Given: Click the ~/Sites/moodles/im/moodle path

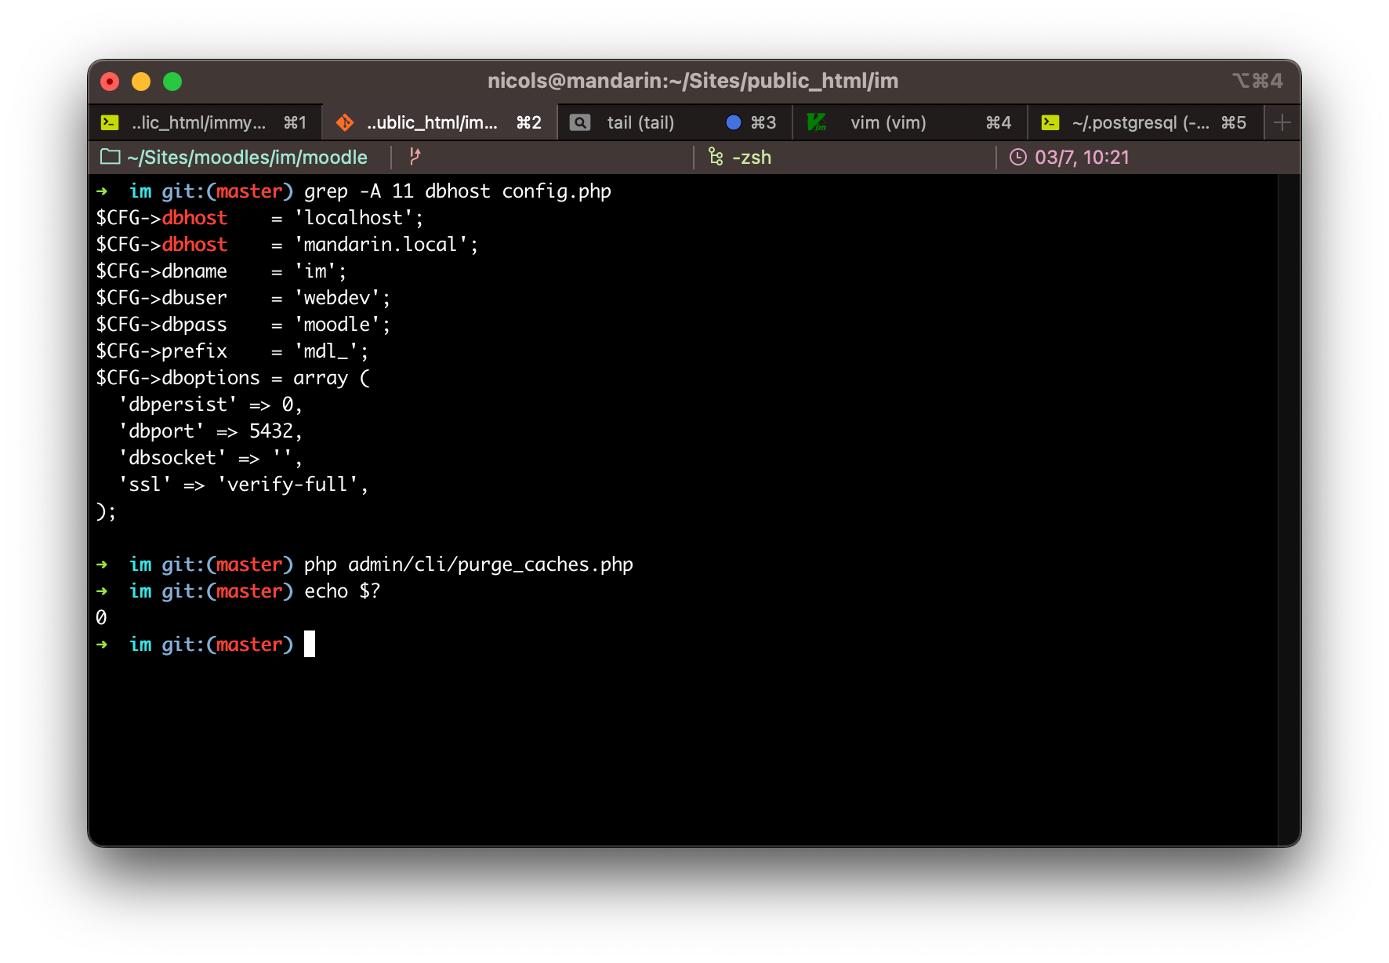Looking at the screenshot, I should pos(247,158).
